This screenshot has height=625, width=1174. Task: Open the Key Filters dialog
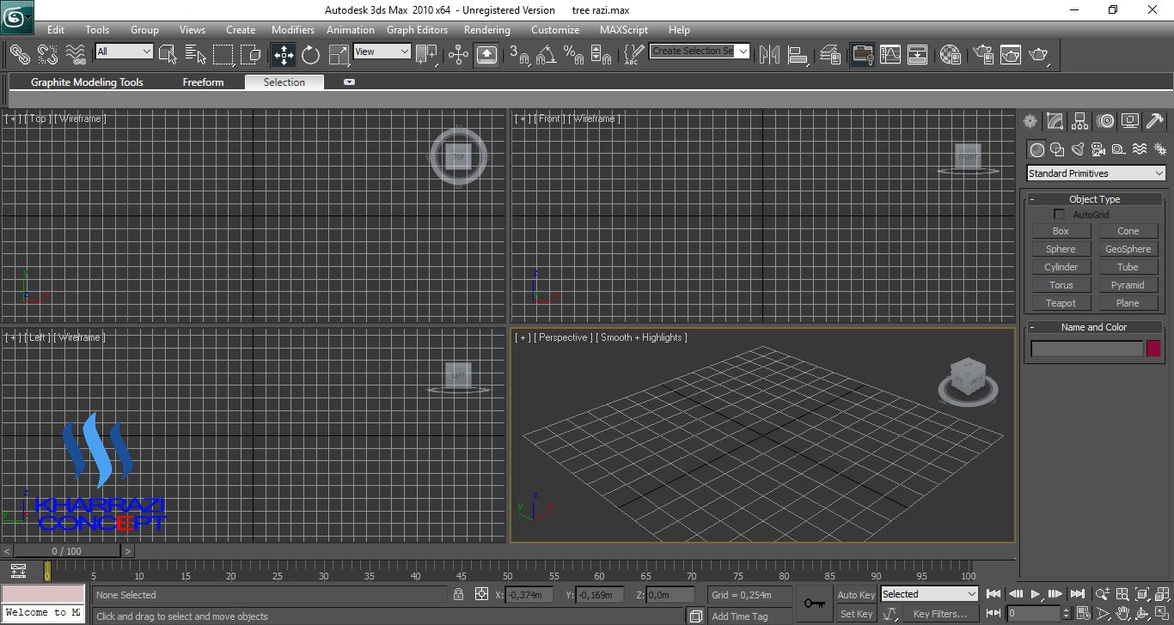940,614
